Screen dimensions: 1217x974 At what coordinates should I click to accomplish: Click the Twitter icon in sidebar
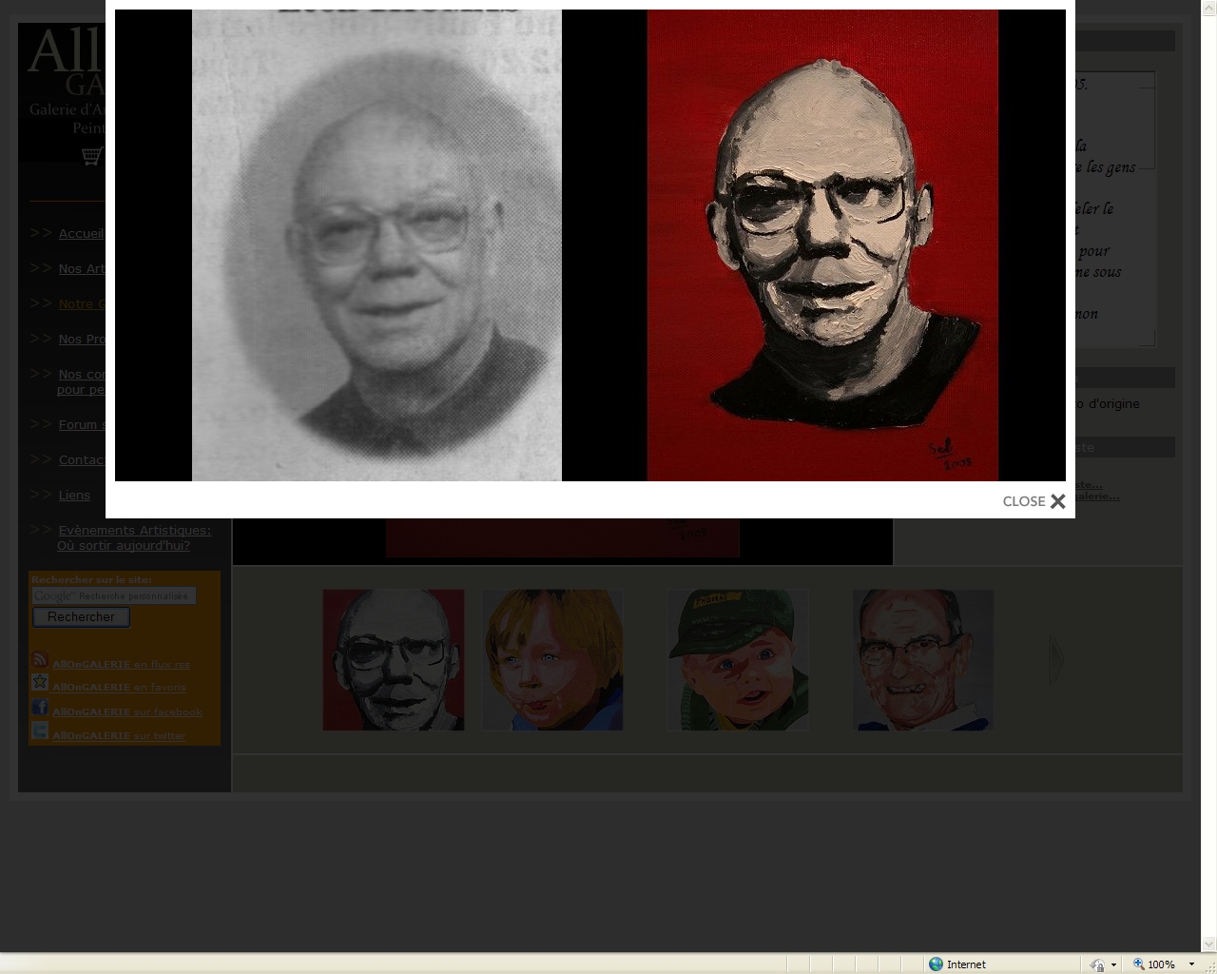pos(40,731)
